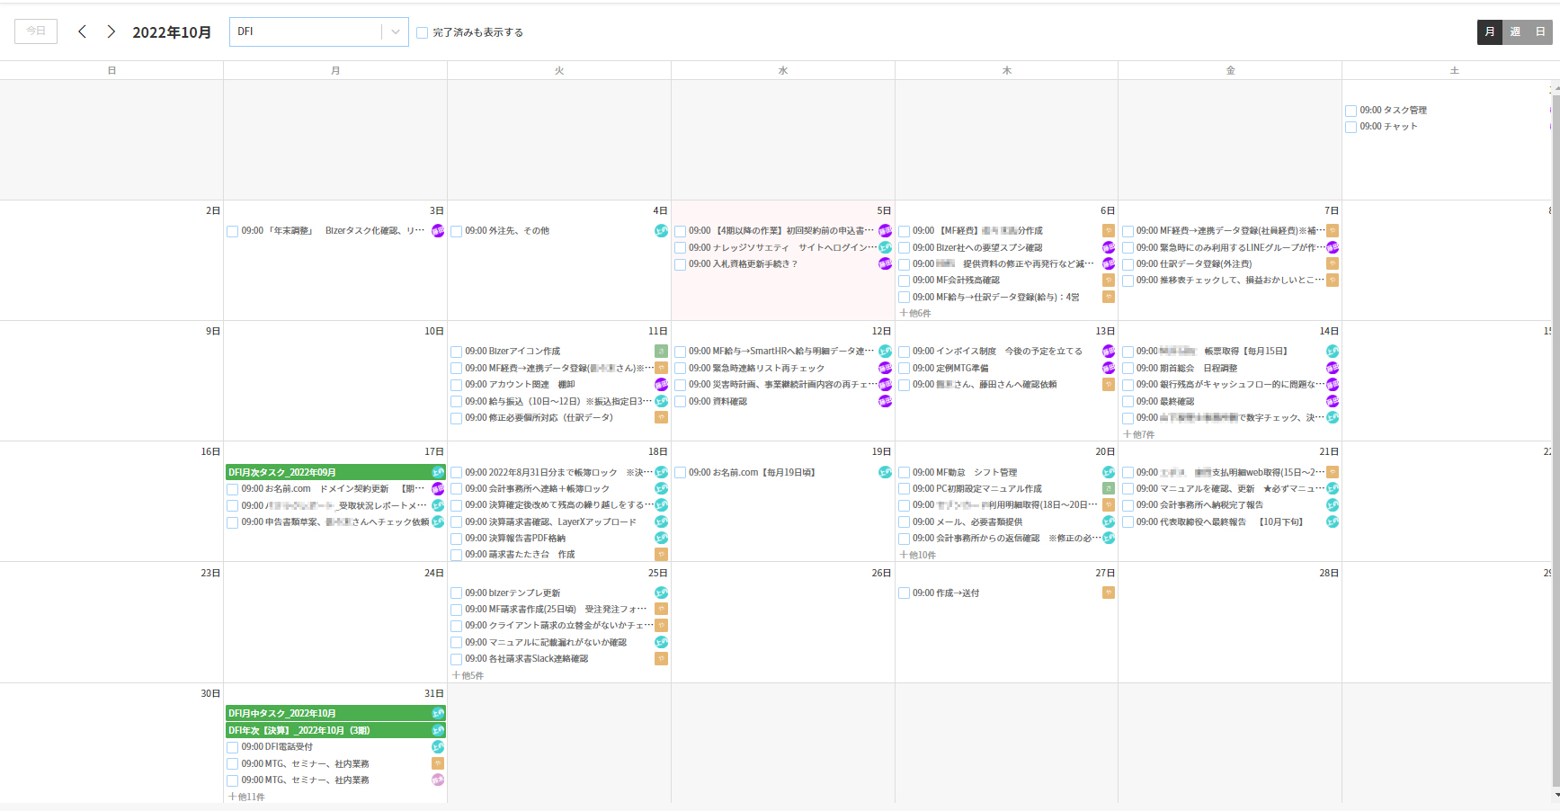
Task: Click orange avatar on 作成→送付 task
Action: click(1108, 593)
